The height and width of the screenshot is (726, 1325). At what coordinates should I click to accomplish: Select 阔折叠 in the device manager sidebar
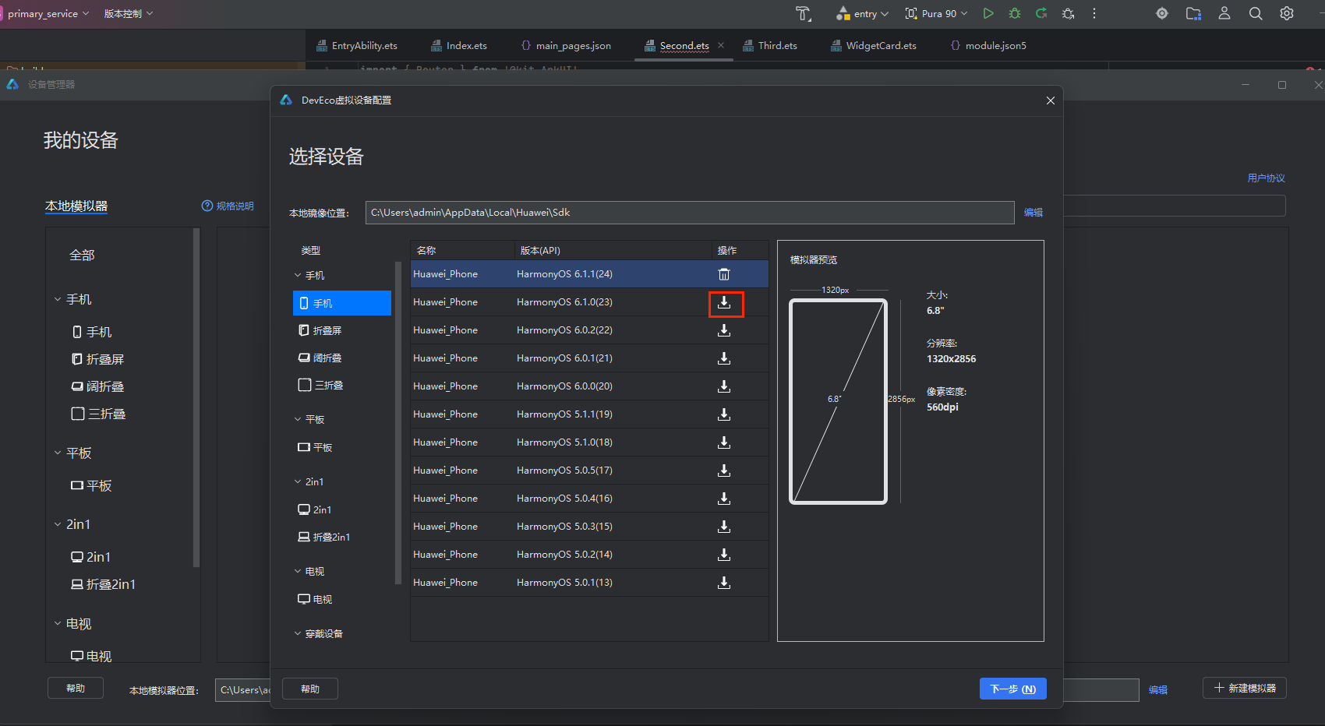click(98, 386)
